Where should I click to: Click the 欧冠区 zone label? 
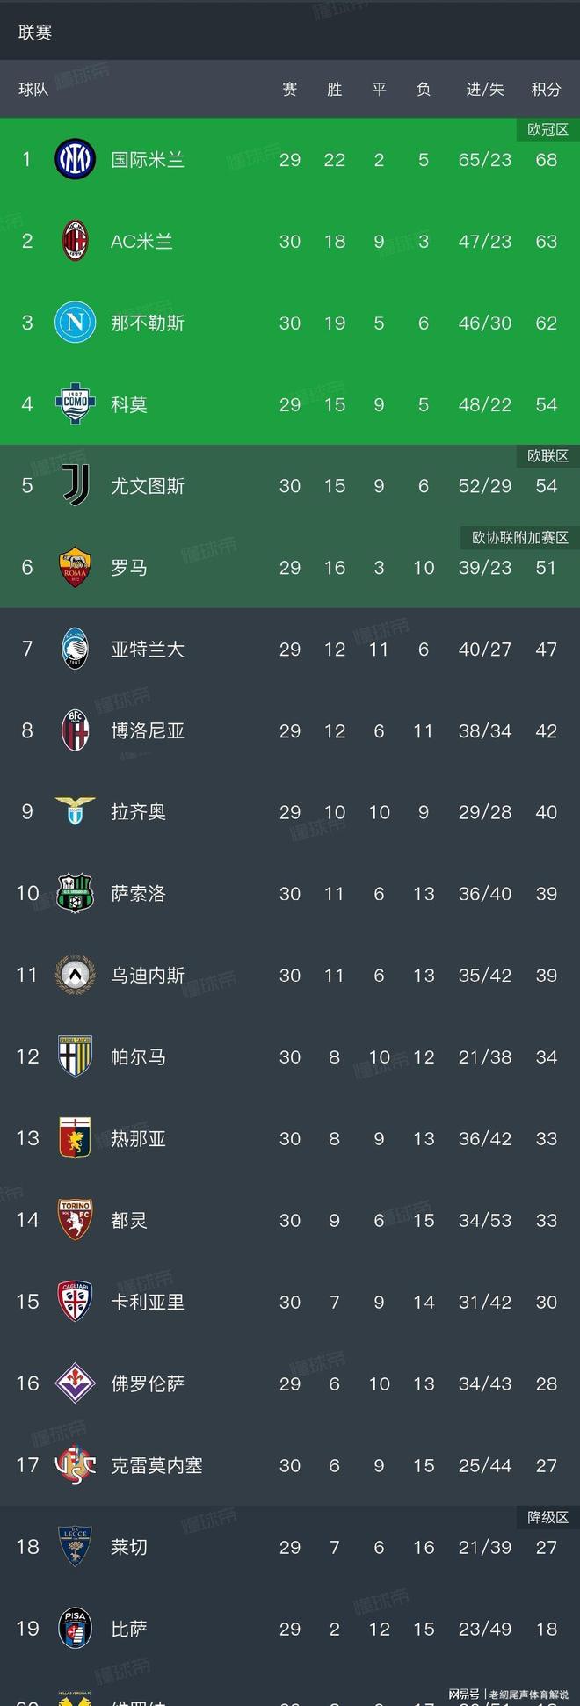[x=547, y=130]
